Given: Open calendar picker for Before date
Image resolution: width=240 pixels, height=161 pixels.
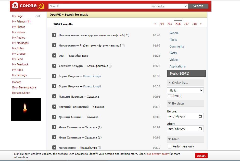Looking at the screenshot, I should point(200,116).
